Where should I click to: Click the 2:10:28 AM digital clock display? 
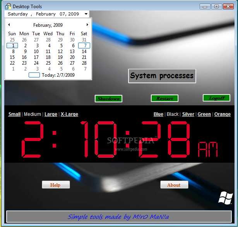tap(120, 139)
